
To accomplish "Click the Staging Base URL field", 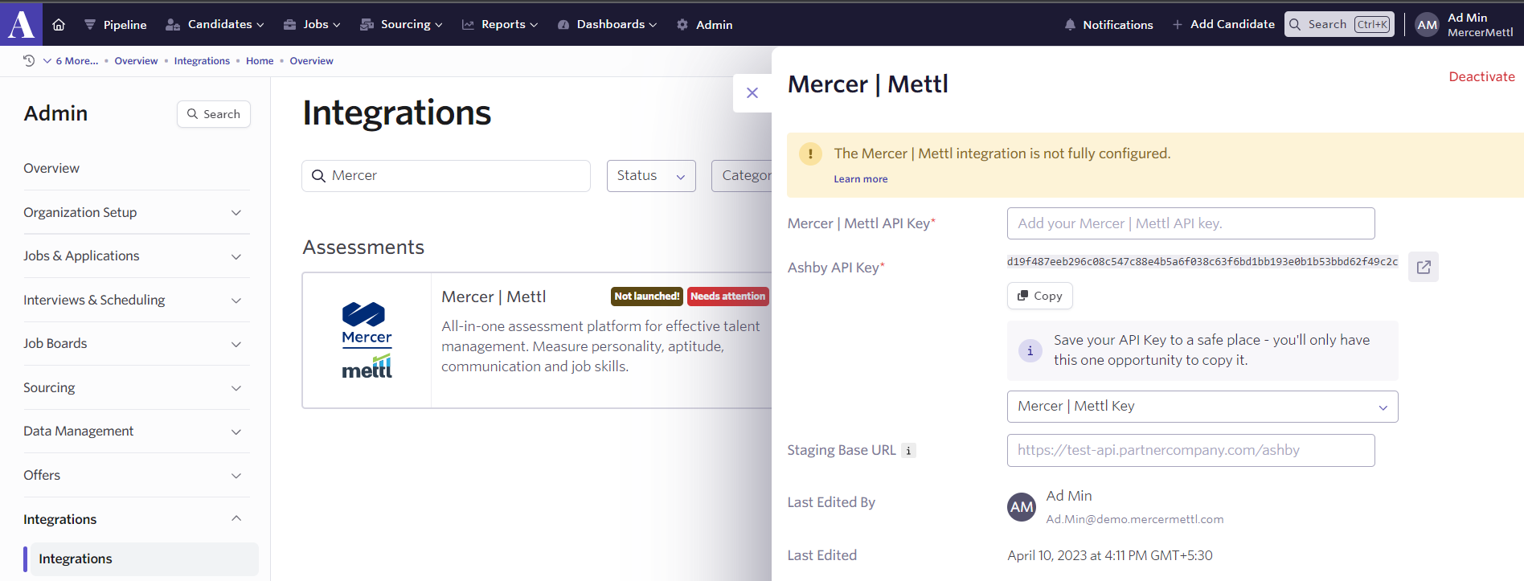I will (1190, 451).
